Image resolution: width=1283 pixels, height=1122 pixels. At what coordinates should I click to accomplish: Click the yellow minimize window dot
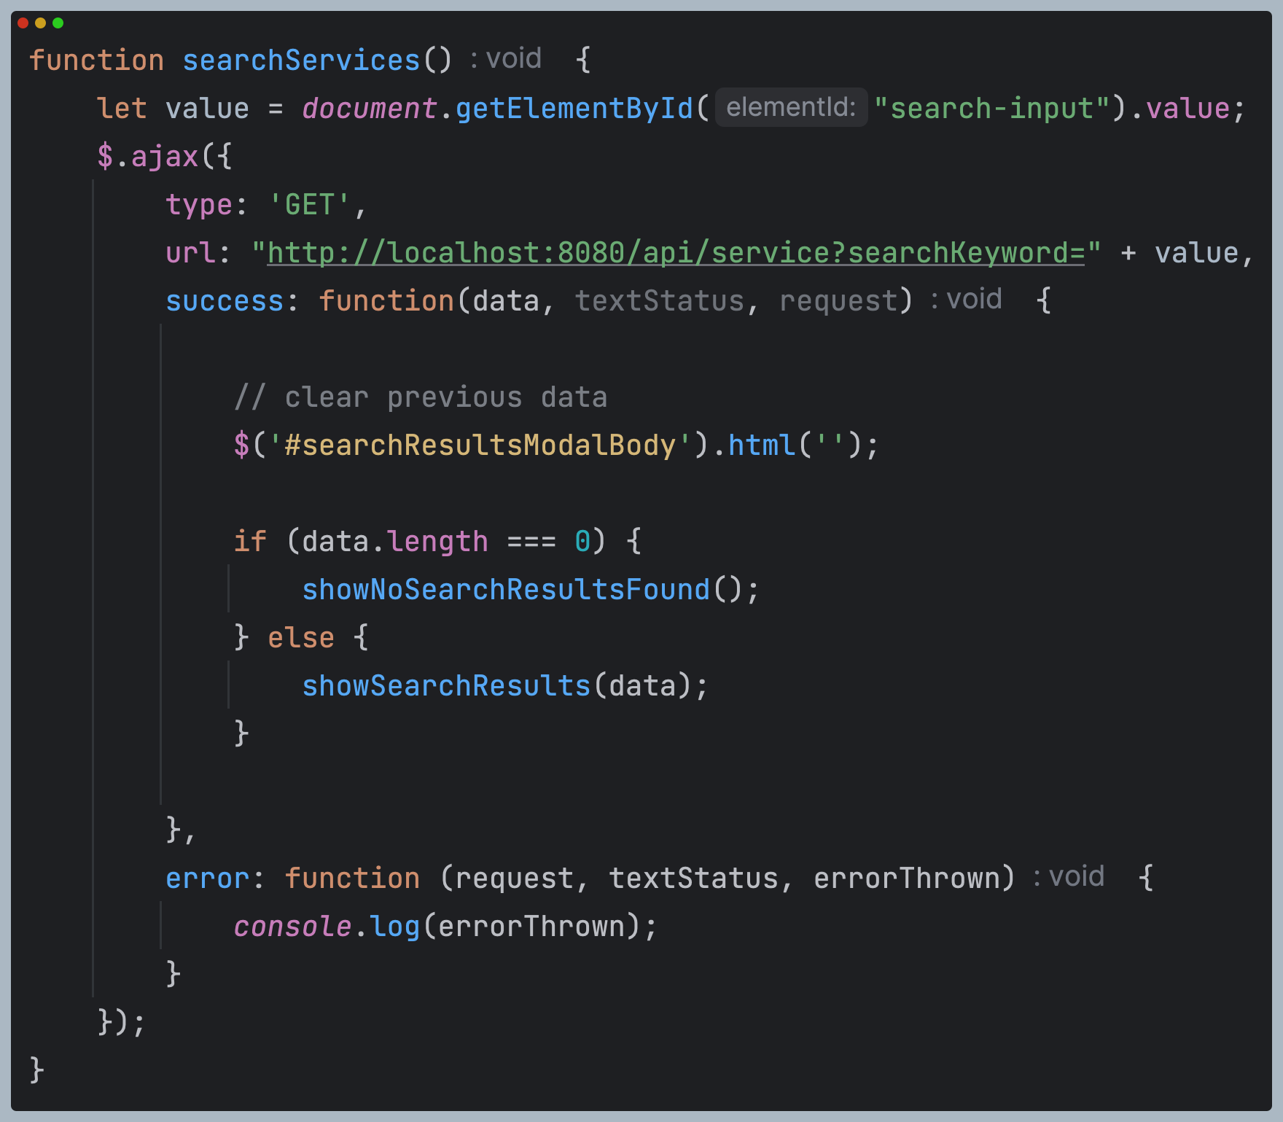coord(40,23)
